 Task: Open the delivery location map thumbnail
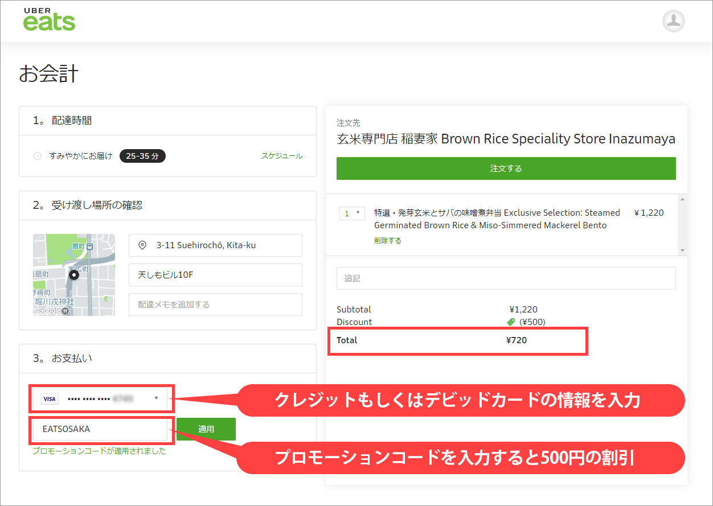tap(74, 275)
